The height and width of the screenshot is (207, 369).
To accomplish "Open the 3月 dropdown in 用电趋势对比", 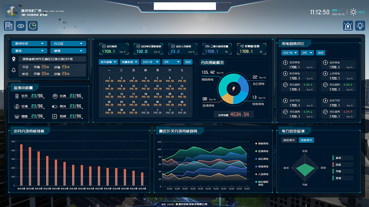I will click(x=307, y=53).
